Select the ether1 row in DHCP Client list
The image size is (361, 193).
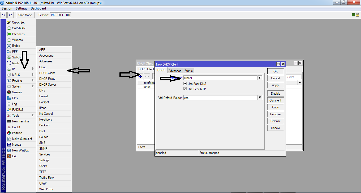pos(146,87)
